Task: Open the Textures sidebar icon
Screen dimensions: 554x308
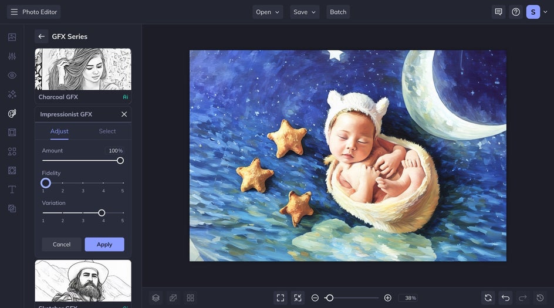Action: coord(12,209)
